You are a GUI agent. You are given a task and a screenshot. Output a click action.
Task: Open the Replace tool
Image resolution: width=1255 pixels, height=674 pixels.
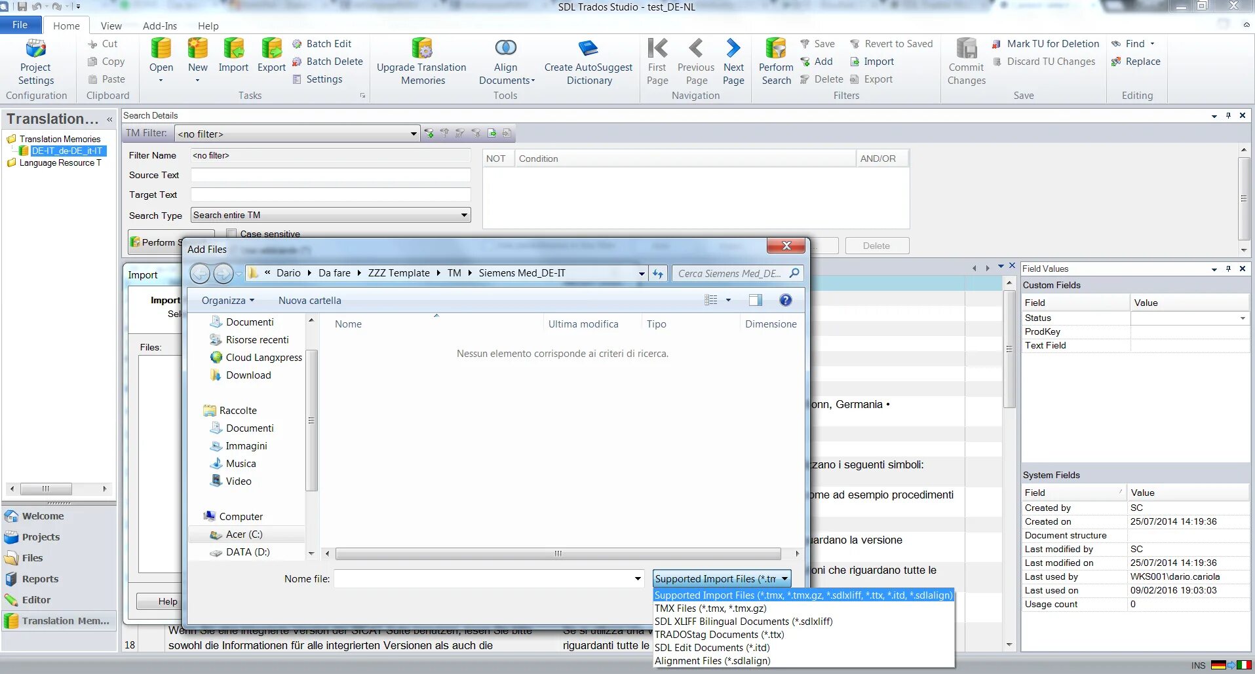click(x=1136, y=62)
